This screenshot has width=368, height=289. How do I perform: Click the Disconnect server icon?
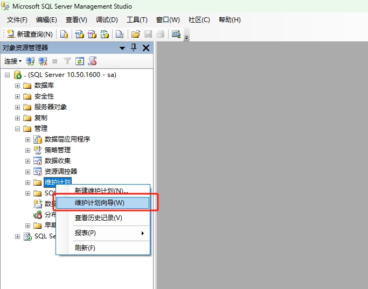pyautogui.click(x=43, y=61)
